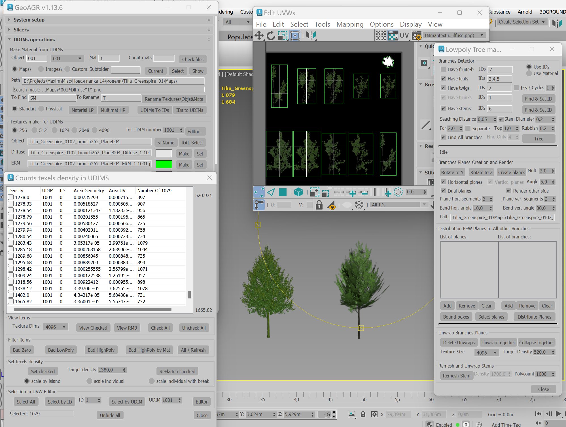Screen dimensions: 566x427
Task: Switch to Edge sub-object mode in UV editor
Action: coord(271,192)
